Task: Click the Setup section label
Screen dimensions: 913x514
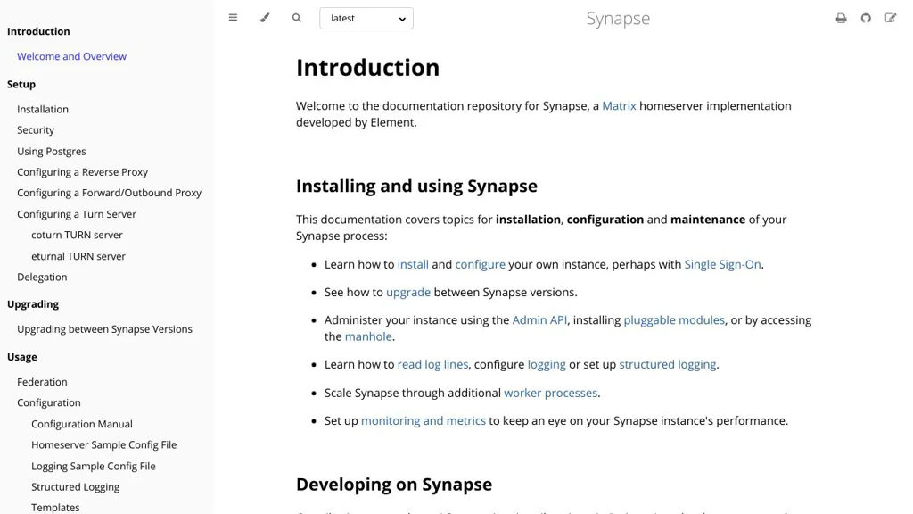Action: coord(21,85)
